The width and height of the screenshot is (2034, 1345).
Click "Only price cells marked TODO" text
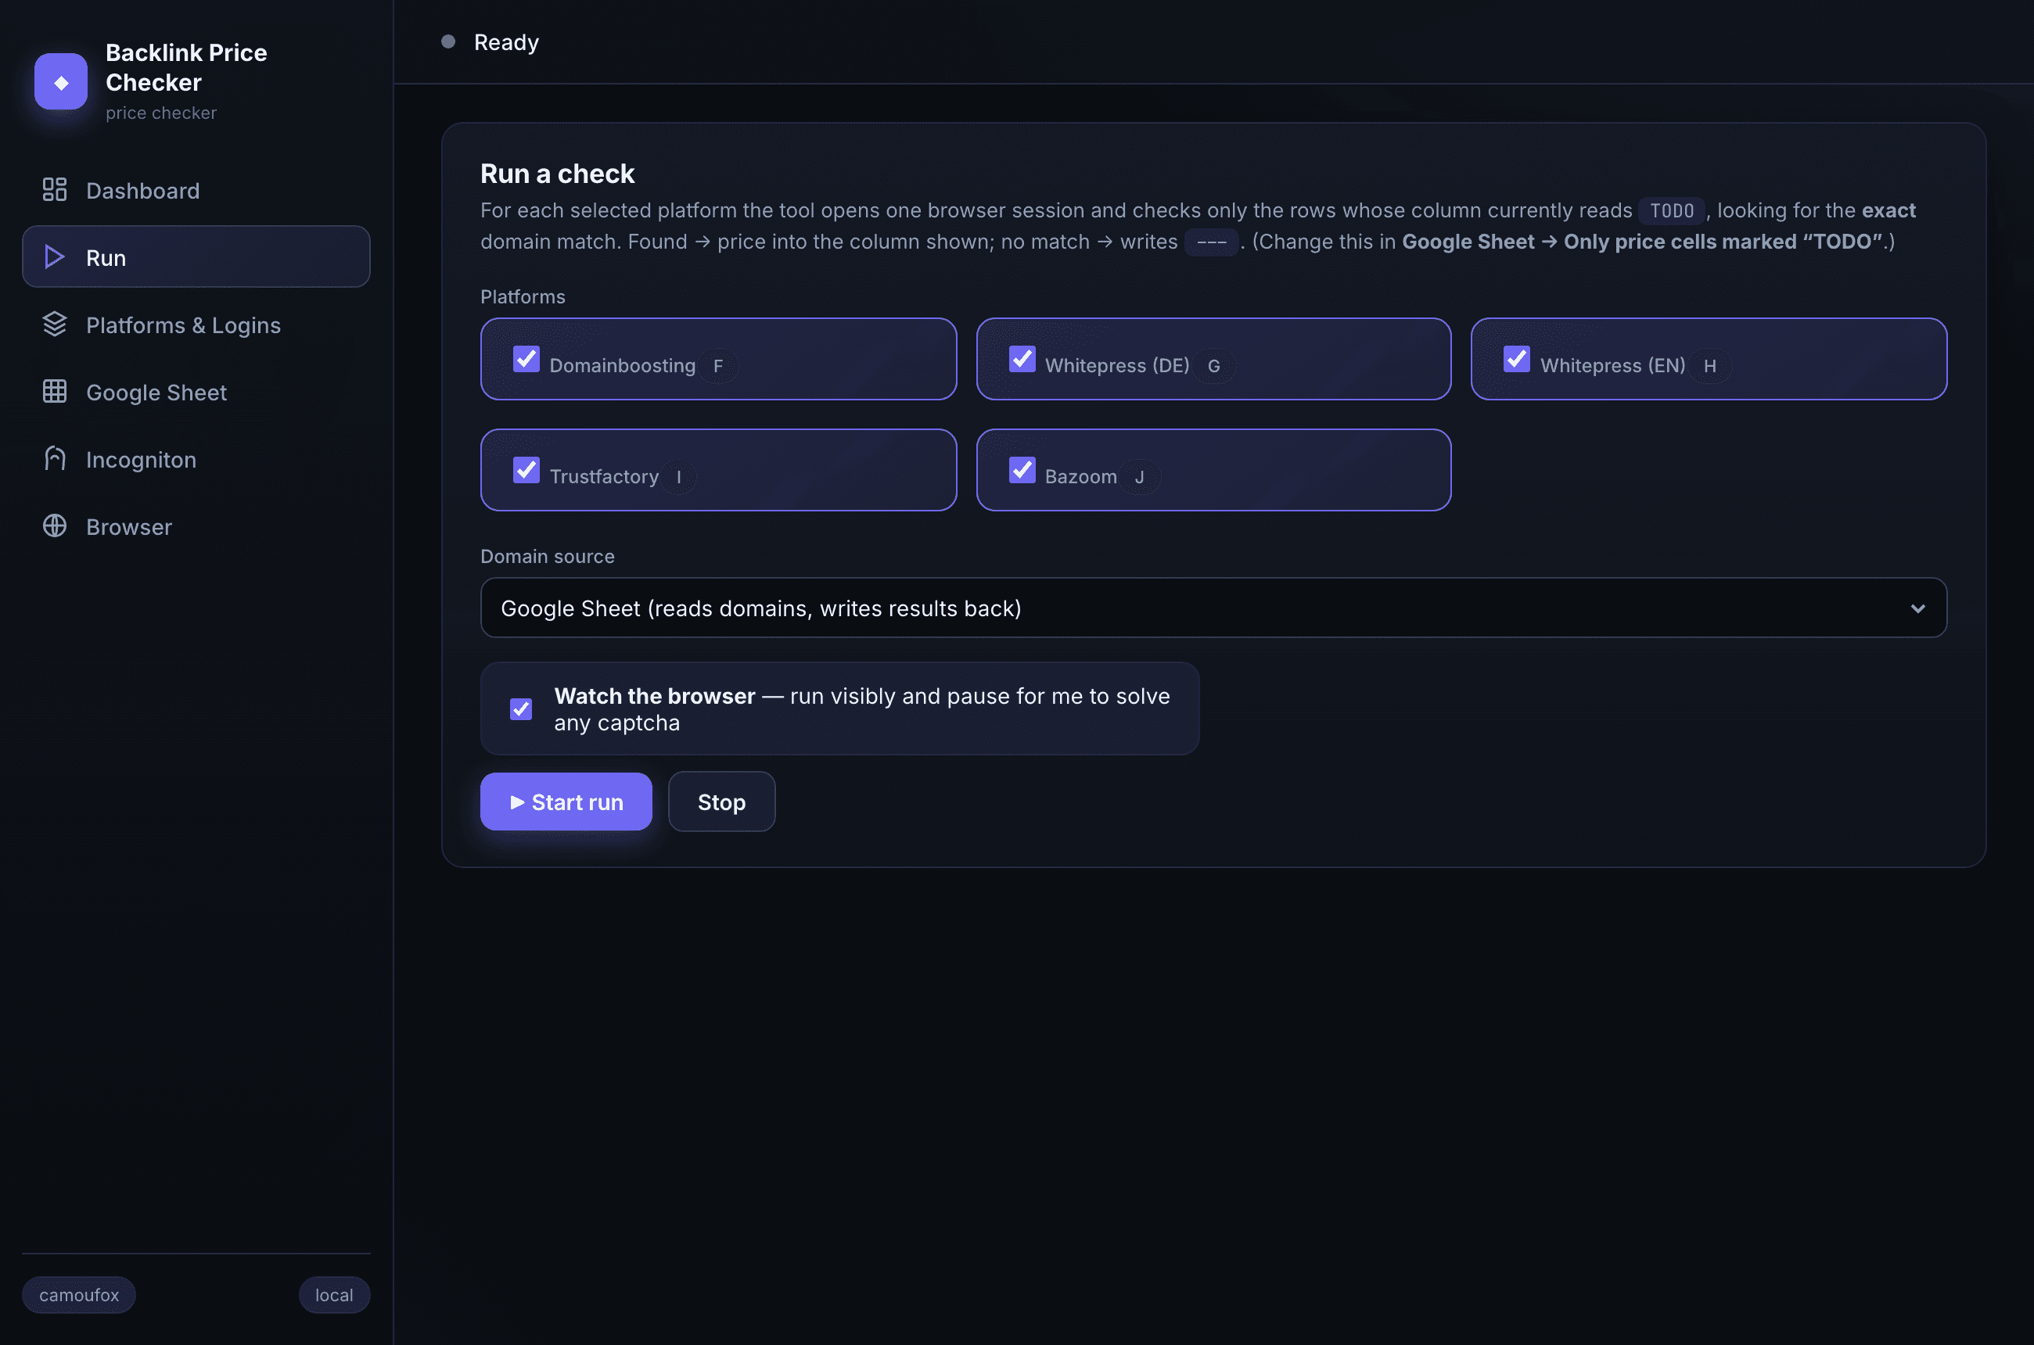click(1723, 241)
